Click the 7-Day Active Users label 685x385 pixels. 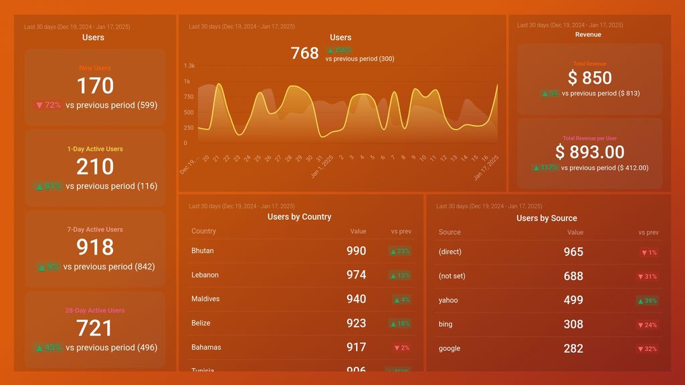(x=95, y=230)
